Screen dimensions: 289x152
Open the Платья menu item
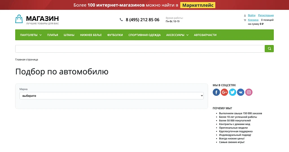tap(52, 35)
